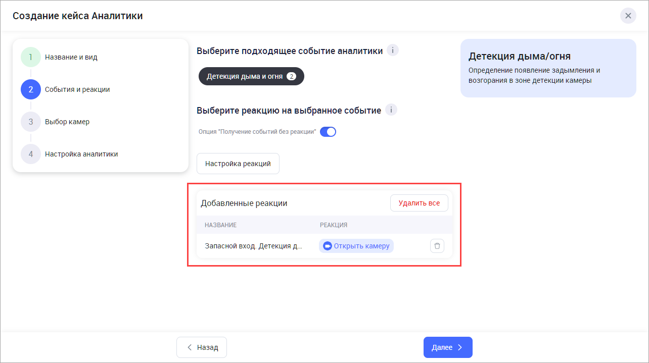The width and height of the screenshot is (649, 363).
Task: Open 'Настройка реакций' settings
Action: pos(238,164)
